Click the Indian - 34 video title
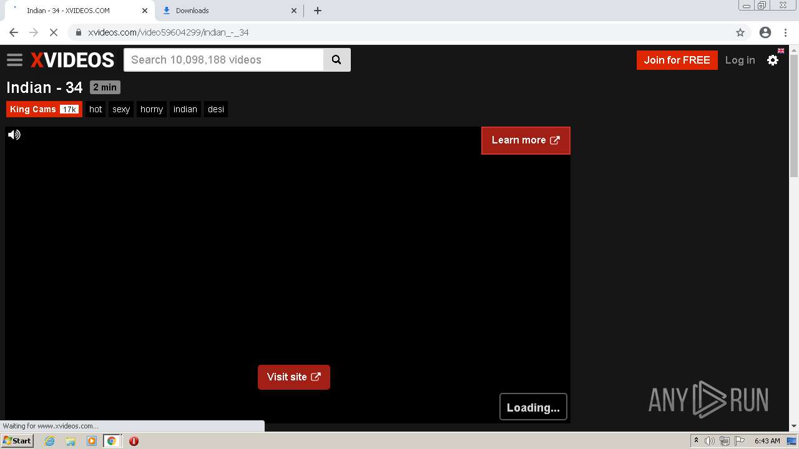Screen dimensions: 799x449 [x=44, y=87]
